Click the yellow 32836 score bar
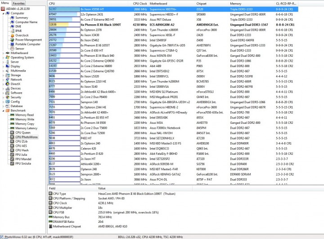This screenshot has width=324, height=239. tap(64, 25)
